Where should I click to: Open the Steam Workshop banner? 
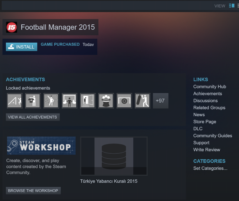point(41,145)
